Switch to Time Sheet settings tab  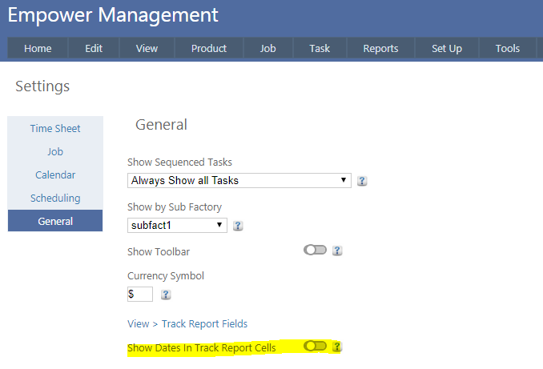click(55, 128)
